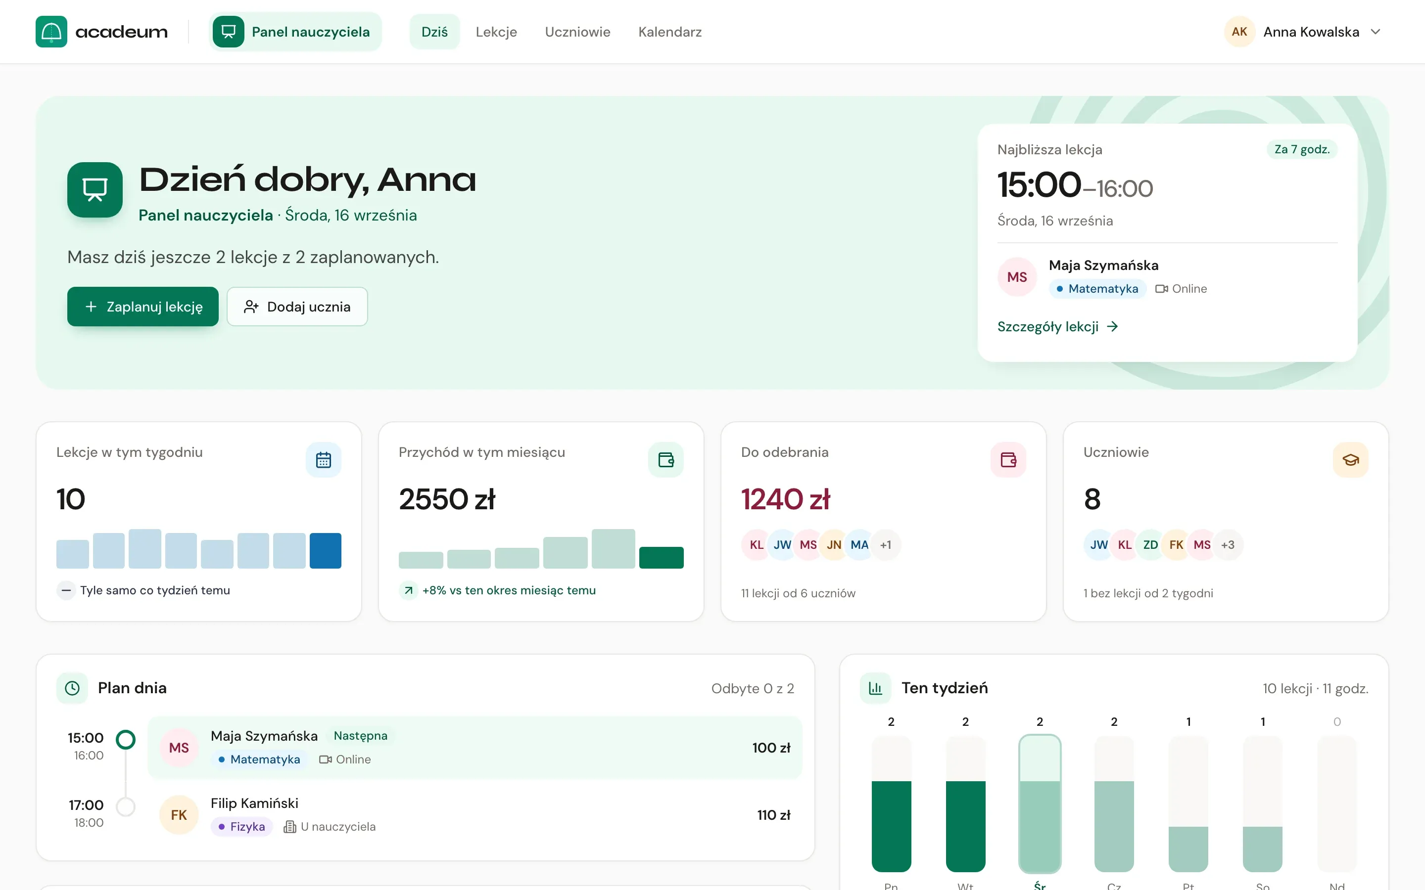Go to the Uczniowie tab
Image resolution: width=1425 pixels, height=890 pixels.
(577, 32)
